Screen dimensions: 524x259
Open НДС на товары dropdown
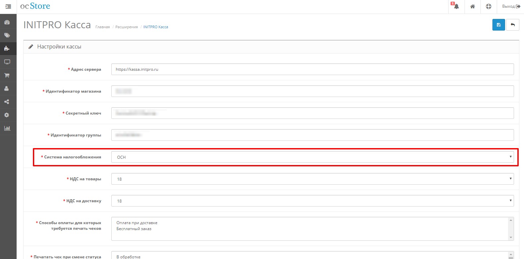coord(312,179)
